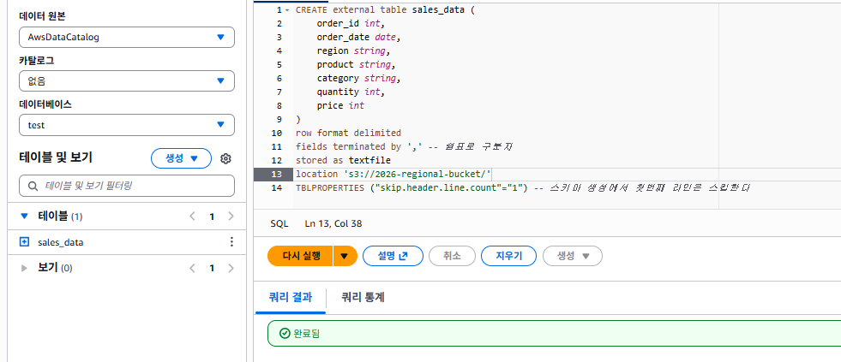Screen dimensions: 841x362
Task: Switch to the 쿼리 통계 tab
Action: click(x=363, y=297)
